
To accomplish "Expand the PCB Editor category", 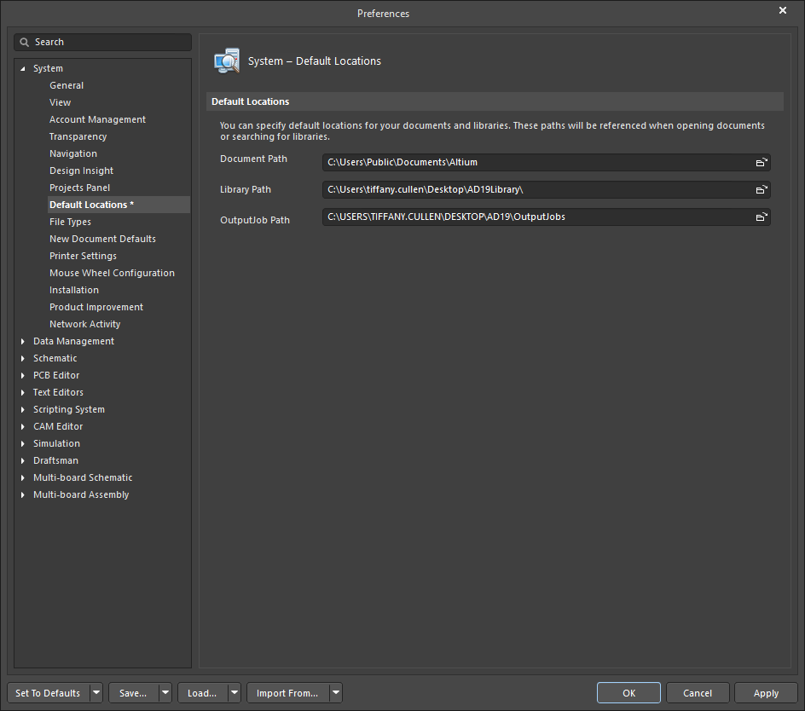I will pos(23,375).
